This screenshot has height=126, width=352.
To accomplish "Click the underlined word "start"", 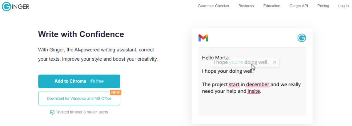I will tap(234, 85).
